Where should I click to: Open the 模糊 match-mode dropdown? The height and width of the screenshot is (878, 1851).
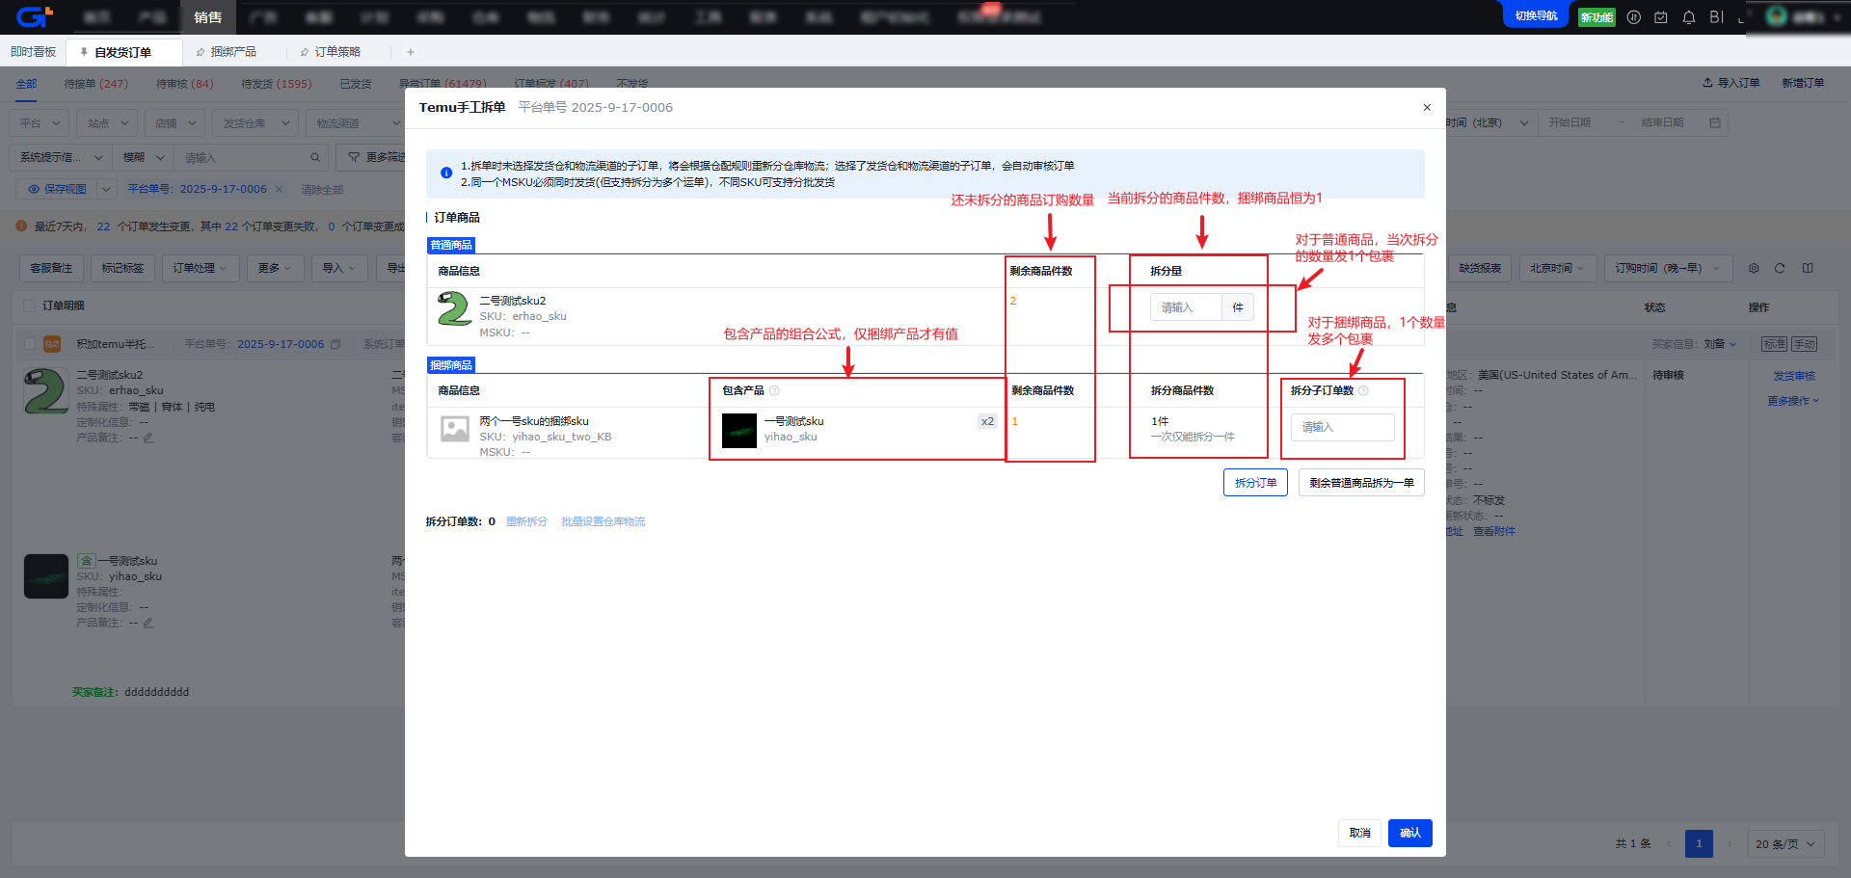[x=143, y=157]
